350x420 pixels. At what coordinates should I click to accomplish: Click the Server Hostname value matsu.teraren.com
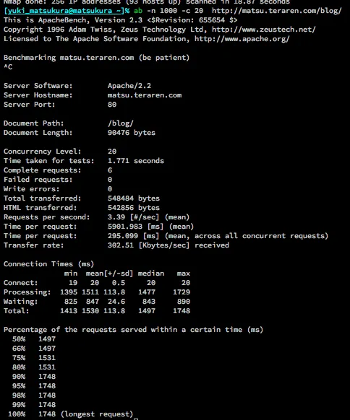point(145,95)
